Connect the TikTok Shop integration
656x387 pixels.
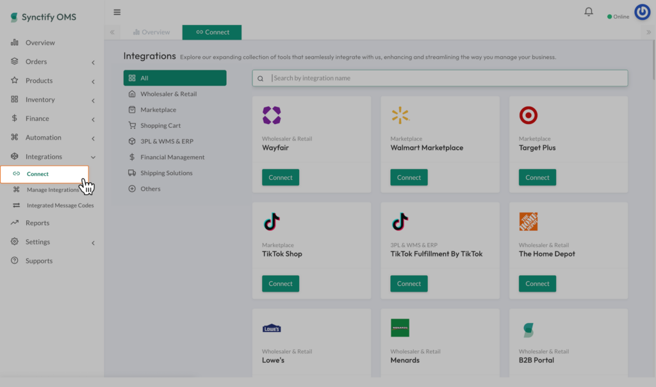[281, 283]
